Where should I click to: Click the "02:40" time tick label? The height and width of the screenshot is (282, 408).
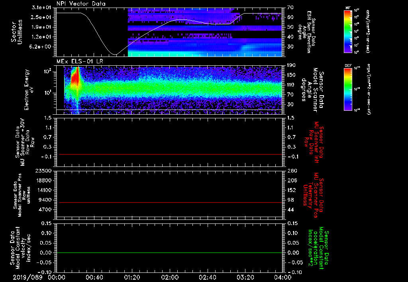(x=207, y=277)
